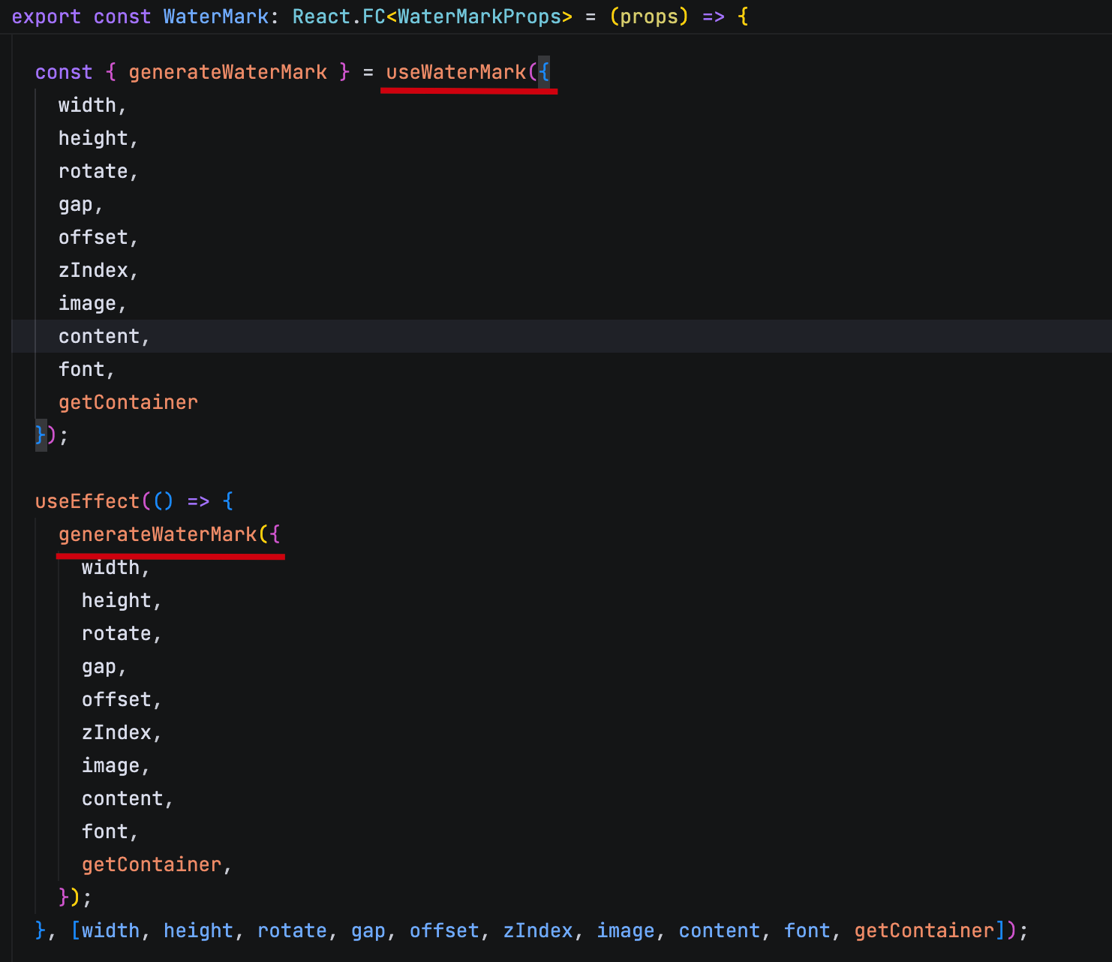Click rotate in the dependency array

click(292, 930)
